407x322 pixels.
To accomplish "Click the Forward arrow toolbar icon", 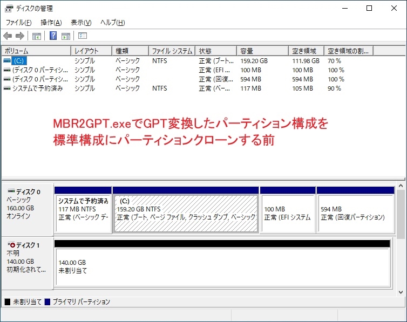I will pos(20,36).
